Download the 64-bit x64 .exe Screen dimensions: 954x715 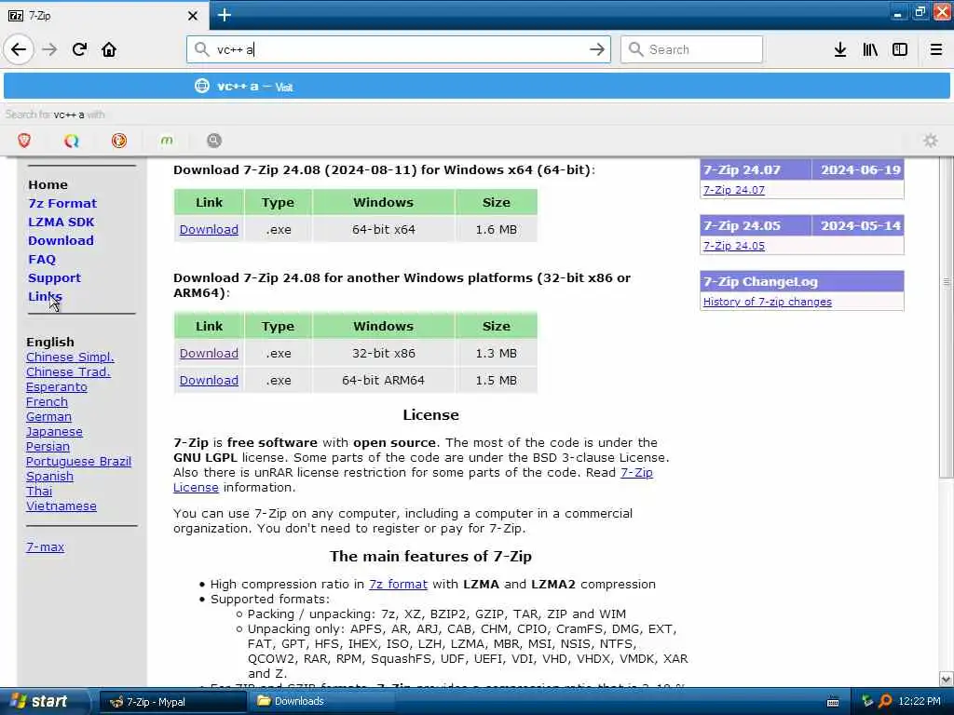209,229
